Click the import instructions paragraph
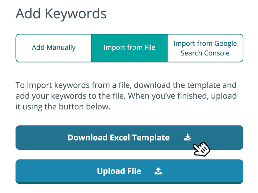 126,96
